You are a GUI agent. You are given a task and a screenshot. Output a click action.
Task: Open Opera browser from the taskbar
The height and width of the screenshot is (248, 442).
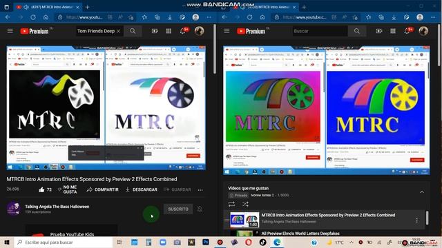coord(249,242)
